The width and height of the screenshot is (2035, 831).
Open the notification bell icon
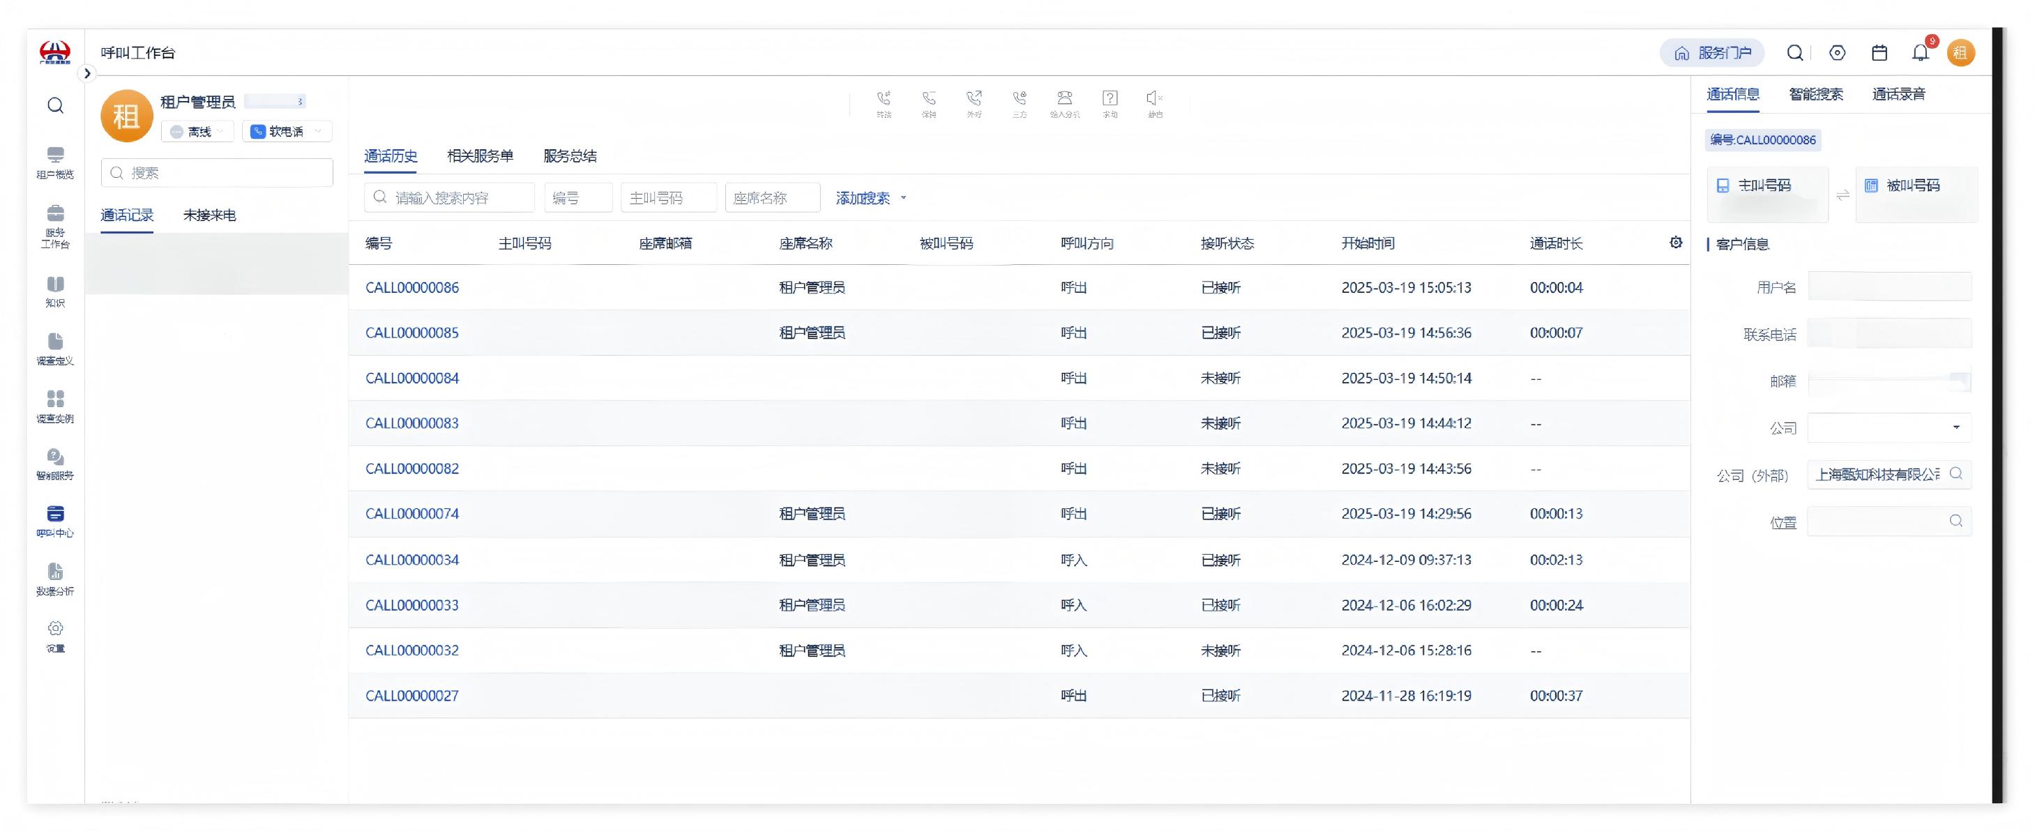(1920, 53)
